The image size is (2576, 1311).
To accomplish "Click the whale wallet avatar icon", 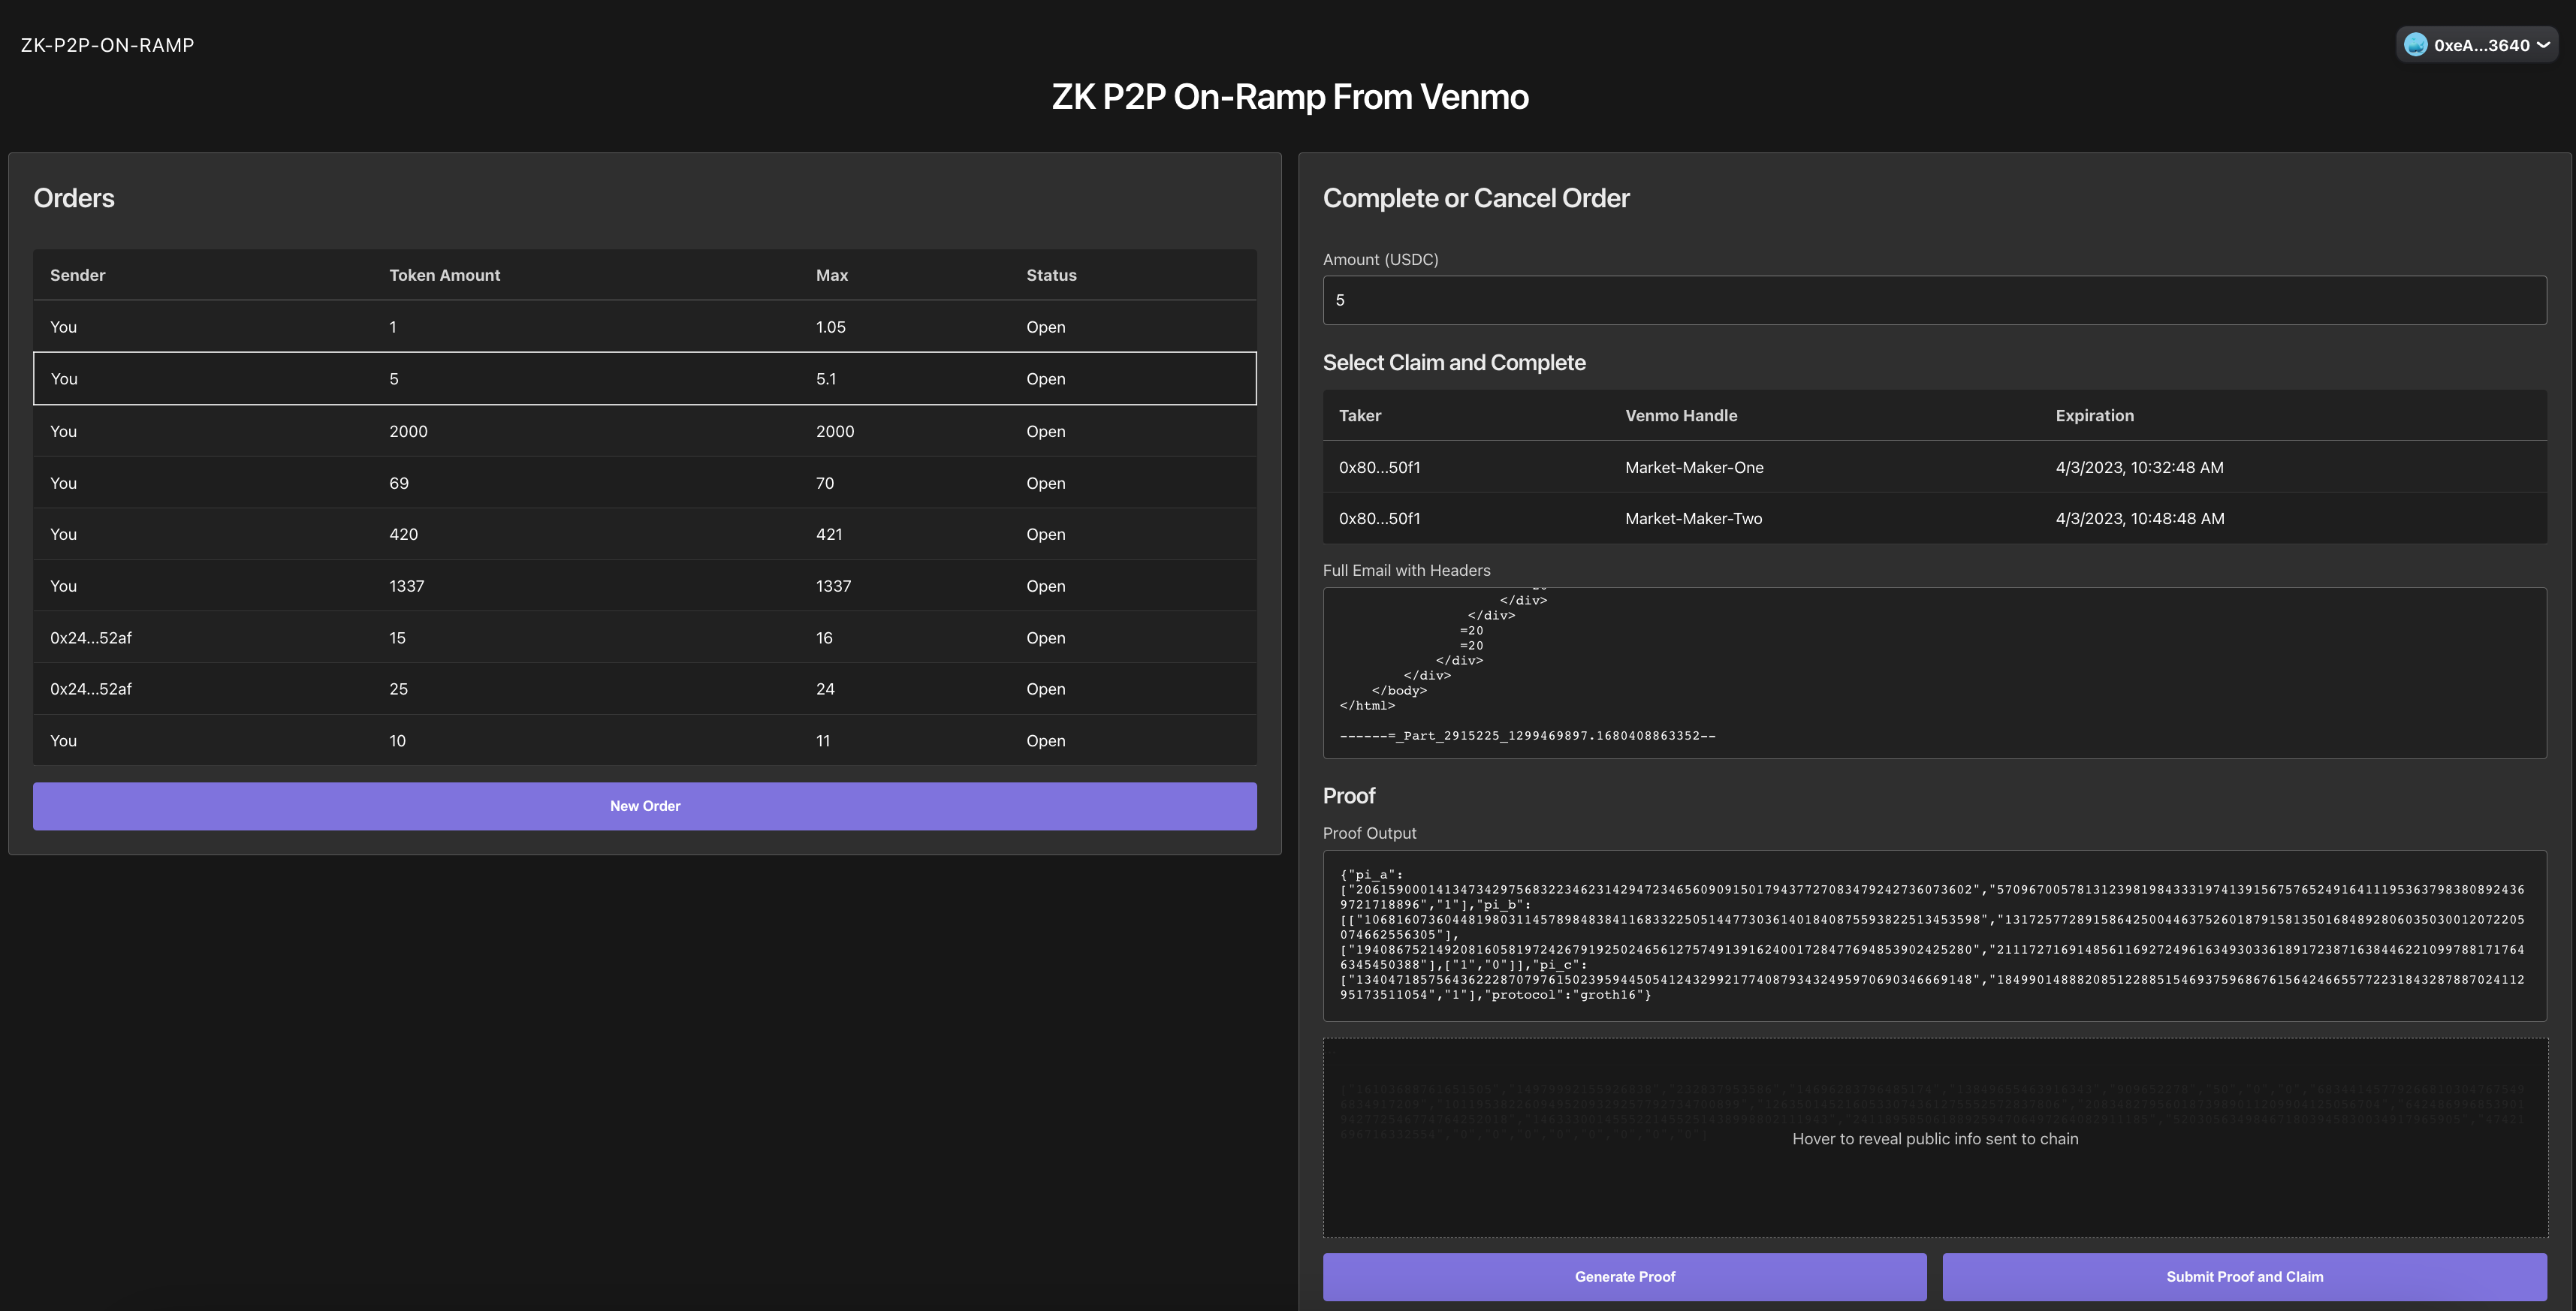I will click(2416, 44).
